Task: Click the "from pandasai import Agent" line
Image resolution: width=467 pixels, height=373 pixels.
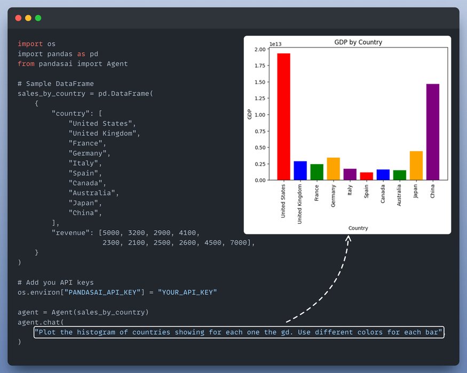Action: pyautogui.click(x=73, y=64)
